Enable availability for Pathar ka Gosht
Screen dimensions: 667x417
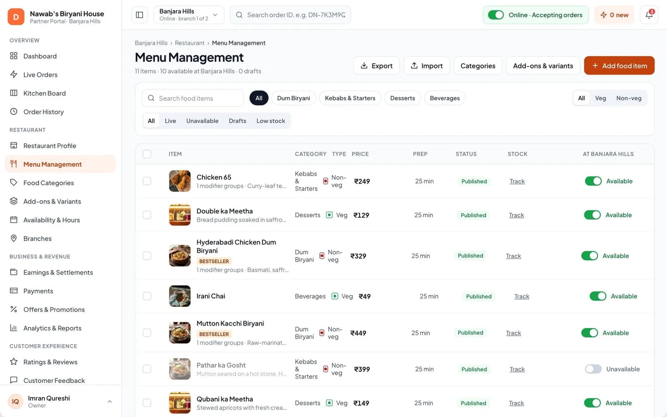(593, 369)
